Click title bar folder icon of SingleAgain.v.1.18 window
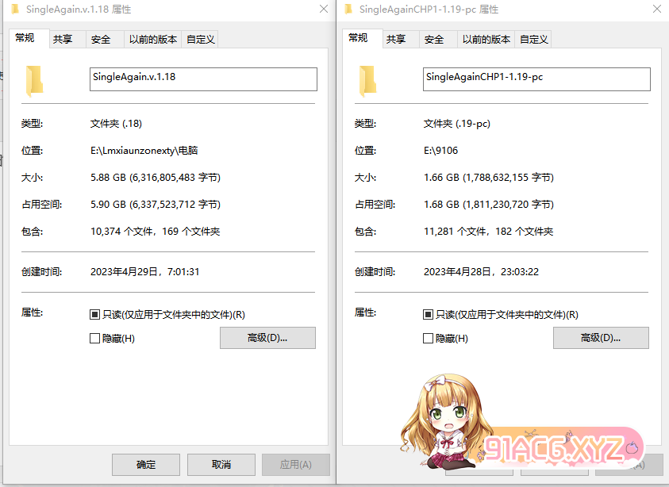This screenshot has width=669, height=487. (15, 10)
